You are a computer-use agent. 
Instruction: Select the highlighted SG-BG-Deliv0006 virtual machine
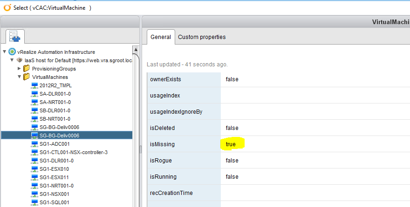67,136
